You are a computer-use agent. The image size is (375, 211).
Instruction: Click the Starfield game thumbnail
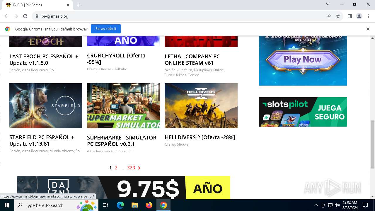(x=46, y=105)
